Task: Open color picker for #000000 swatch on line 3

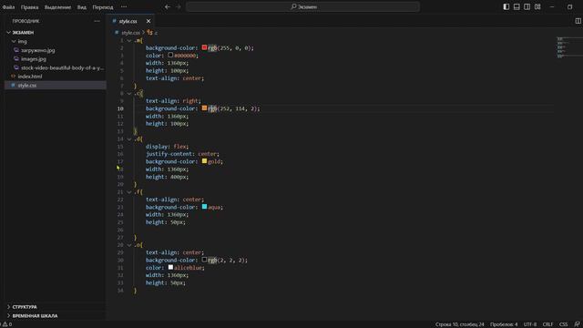Action: click(x=170, y=55)
